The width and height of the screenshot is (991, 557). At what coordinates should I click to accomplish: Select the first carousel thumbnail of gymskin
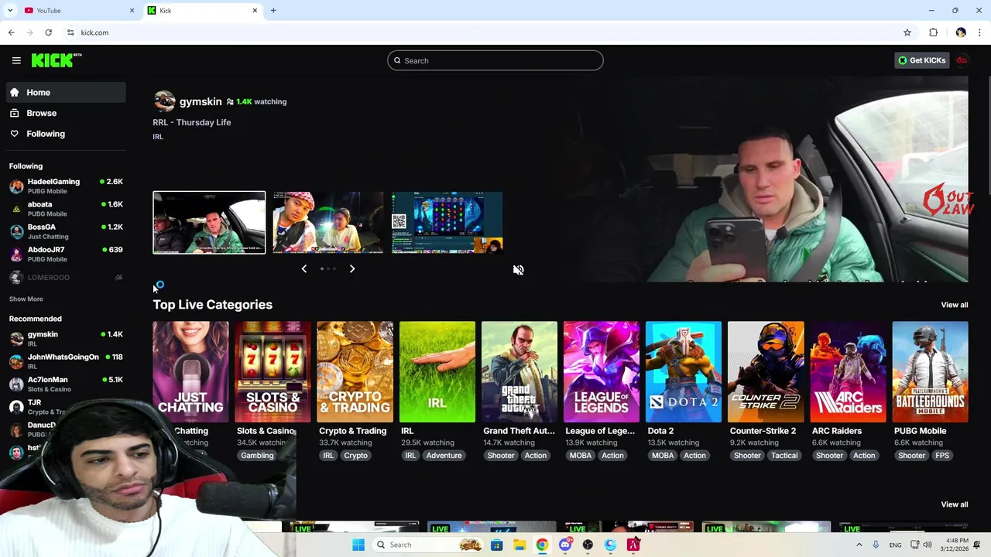coord(209,223)
